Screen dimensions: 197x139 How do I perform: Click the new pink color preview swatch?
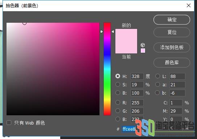(126, 35)
